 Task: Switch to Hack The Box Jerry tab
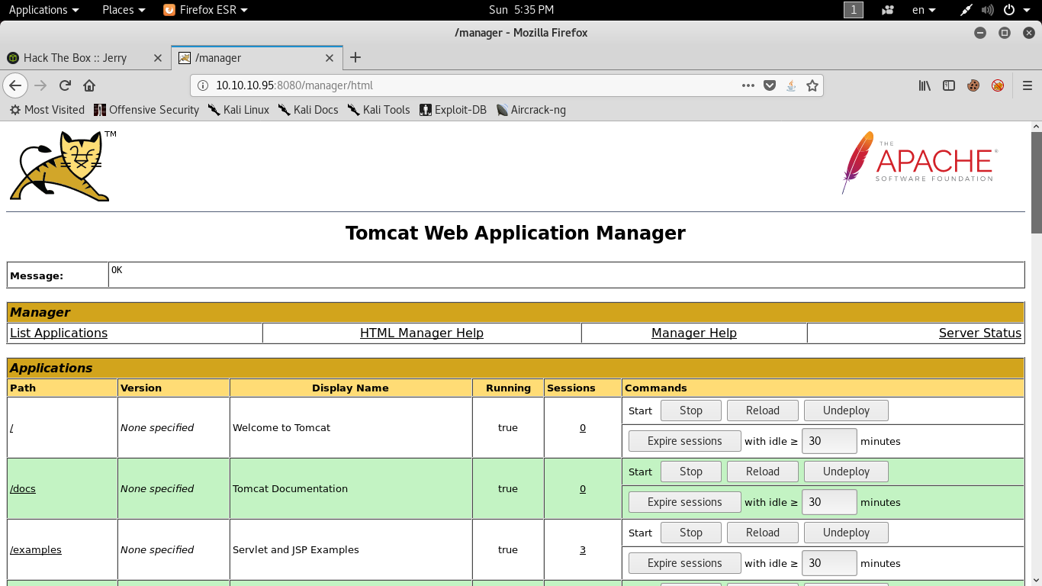pos(75,58)
